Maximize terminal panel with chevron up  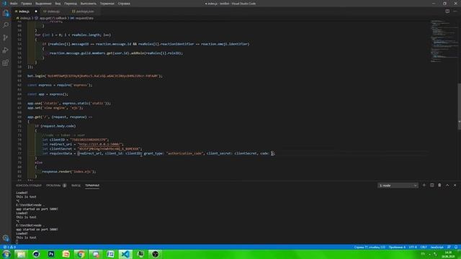tap(447, 186)
